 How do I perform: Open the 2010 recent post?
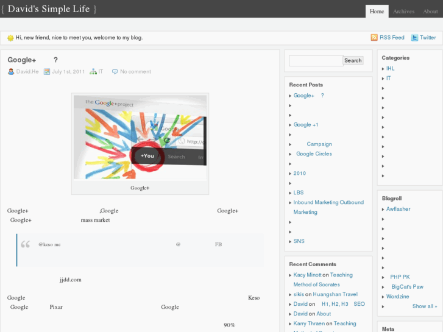299,173
